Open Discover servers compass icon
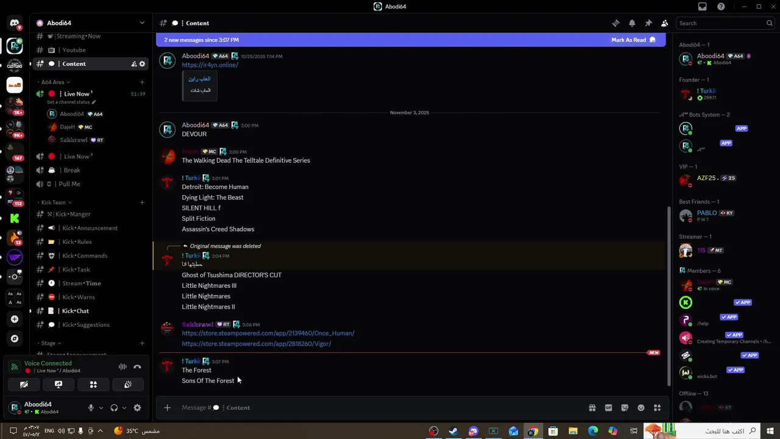The width and height of the screenshot is (780, 439). [x=15, y=338]
